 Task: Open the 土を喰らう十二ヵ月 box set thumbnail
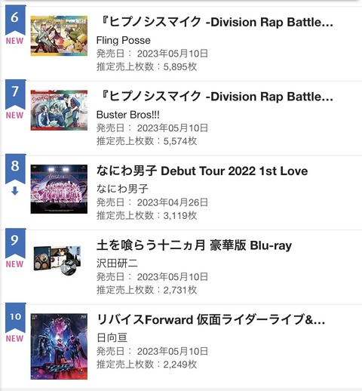click(57, 260)
